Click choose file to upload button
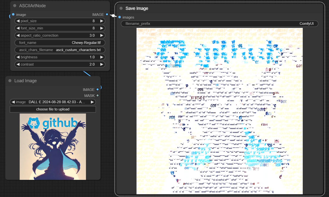 tap(53, 109)
